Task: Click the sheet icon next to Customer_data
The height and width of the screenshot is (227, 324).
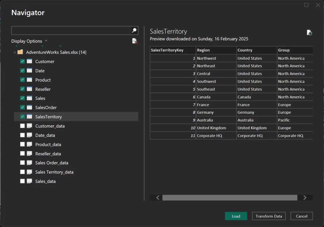Action: (x=29, y=126)
